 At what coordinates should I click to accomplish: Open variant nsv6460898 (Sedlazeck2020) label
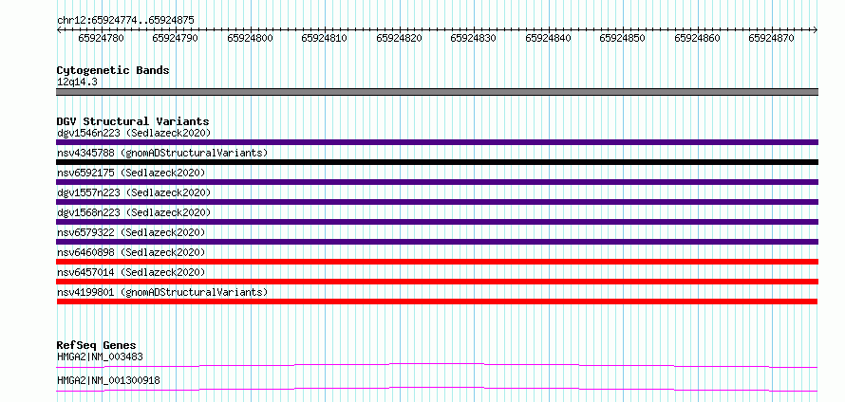point(131,252)
